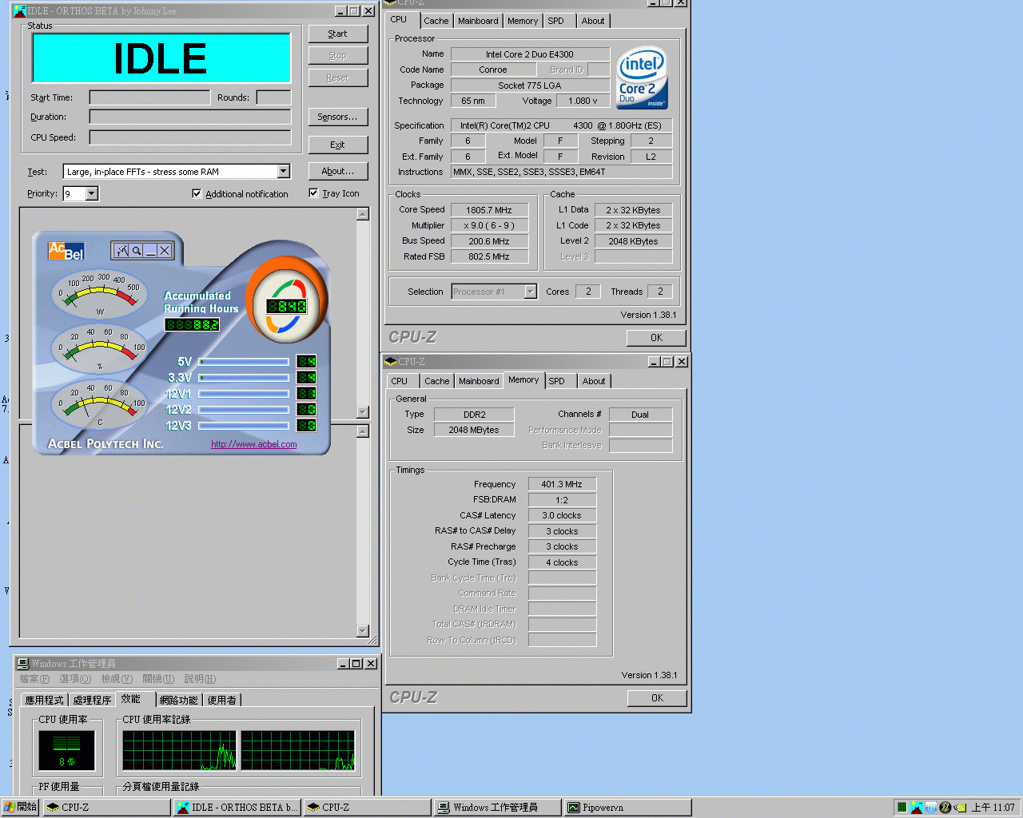Click the system clock showing 11:07
This screenshot has height=818, width=1023.
(x=993, y=808)
